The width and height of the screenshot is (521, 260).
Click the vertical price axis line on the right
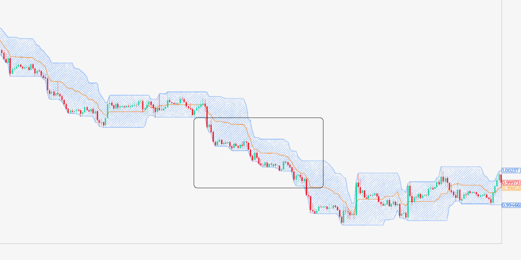pos(502,102)
